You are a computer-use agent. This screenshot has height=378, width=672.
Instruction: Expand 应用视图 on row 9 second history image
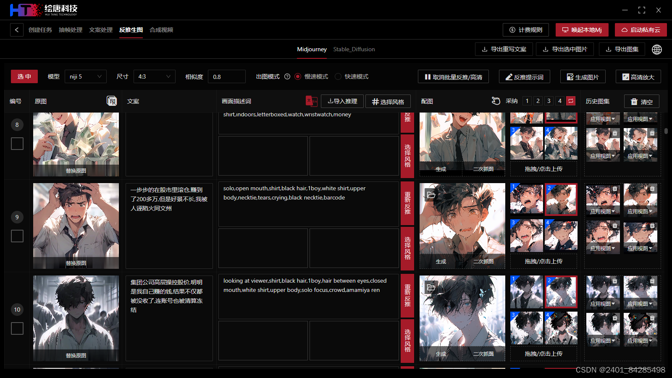[640, 212]
